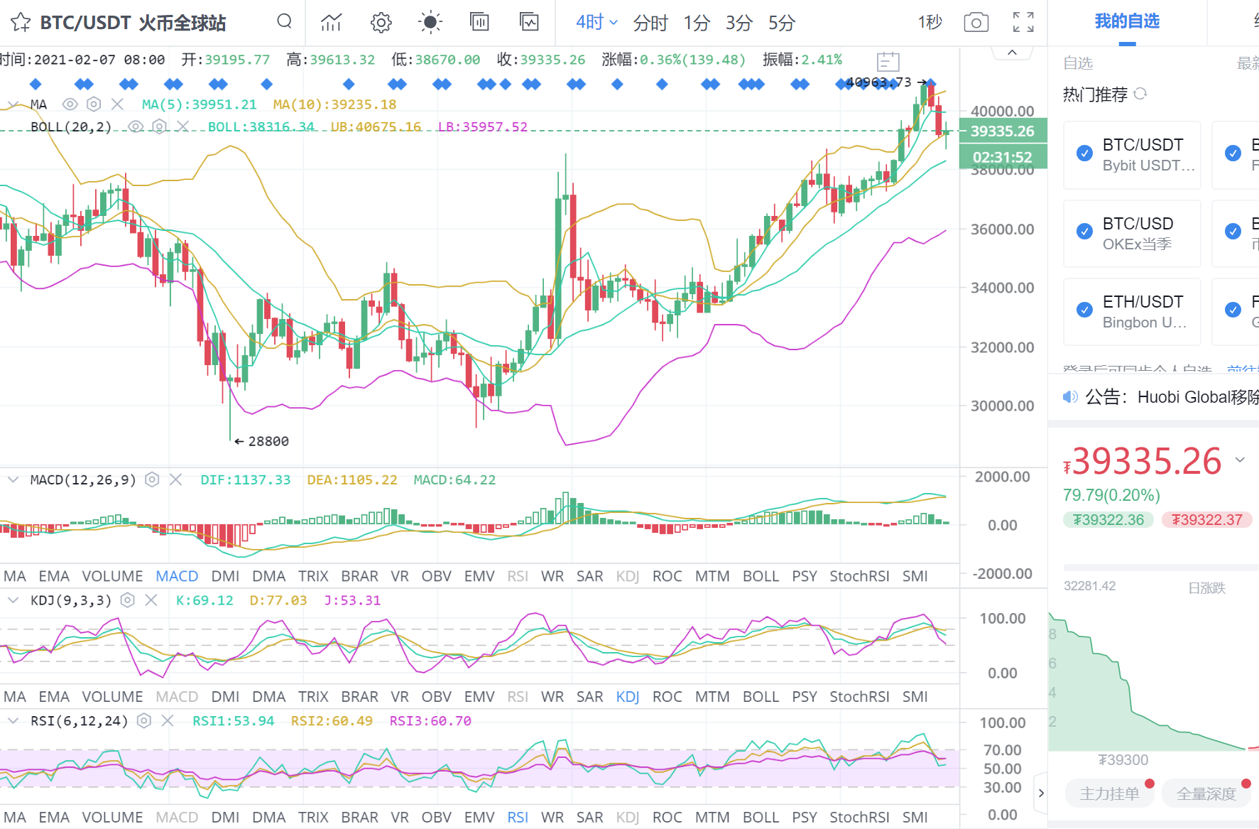Switch to the 我的自选 tab
The width and height of the screenshot is (1259, 829).
point(1127,22)
